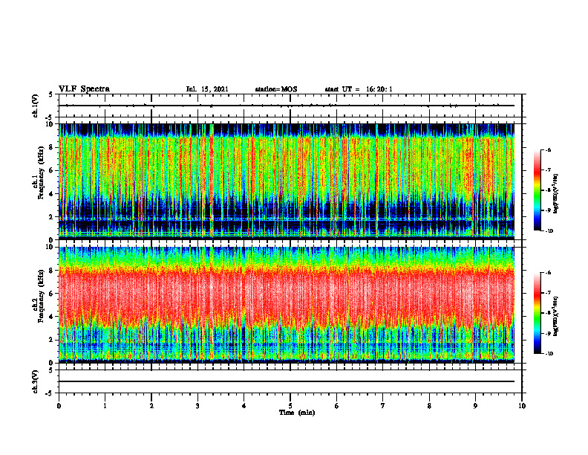The height and width of the screenshot is (455, 588).
Task: Click the ch.2 frequency tick label 2
Action: (x=52, y=340)
